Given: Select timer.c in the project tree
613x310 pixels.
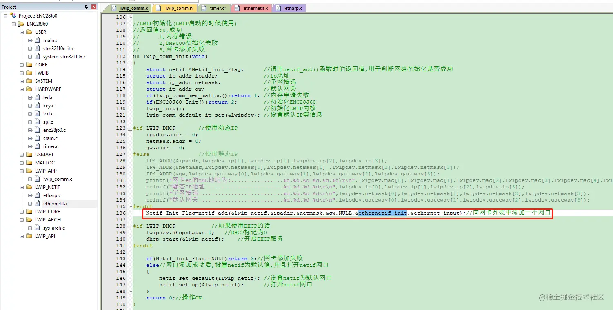Looking at the screenshot, I should click(51, 146).
